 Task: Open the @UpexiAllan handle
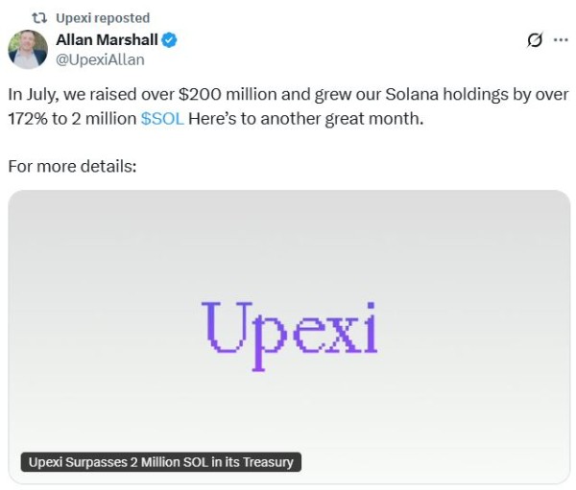coord(103,59)
